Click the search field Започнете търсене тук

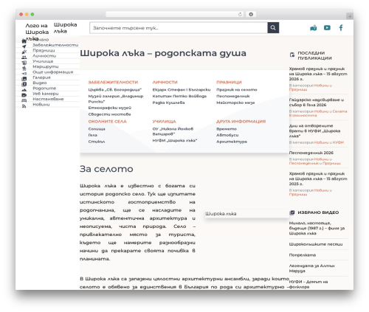coord(179,28)
